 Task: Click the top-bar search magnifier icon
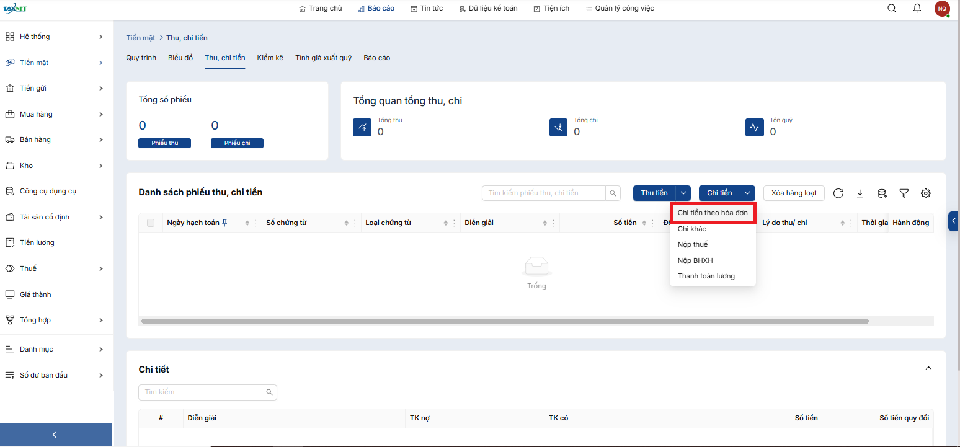[892, 9]
